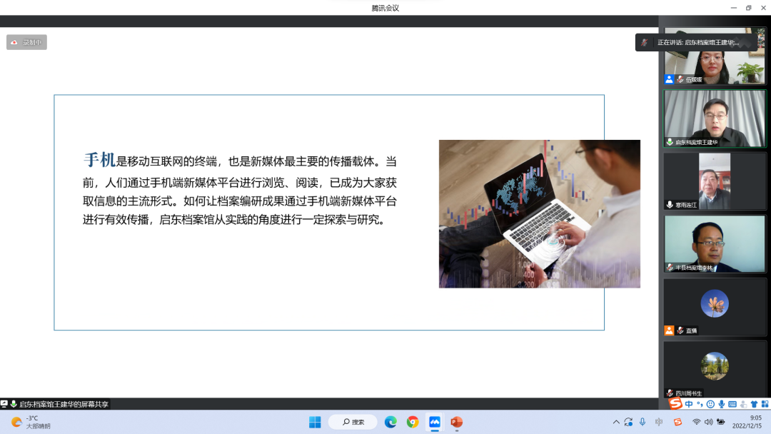Select 启东档案馆王建华 video tile
The height and width of the screenshot is (434, 771).
pyautogui.click(x=715, y=118)
